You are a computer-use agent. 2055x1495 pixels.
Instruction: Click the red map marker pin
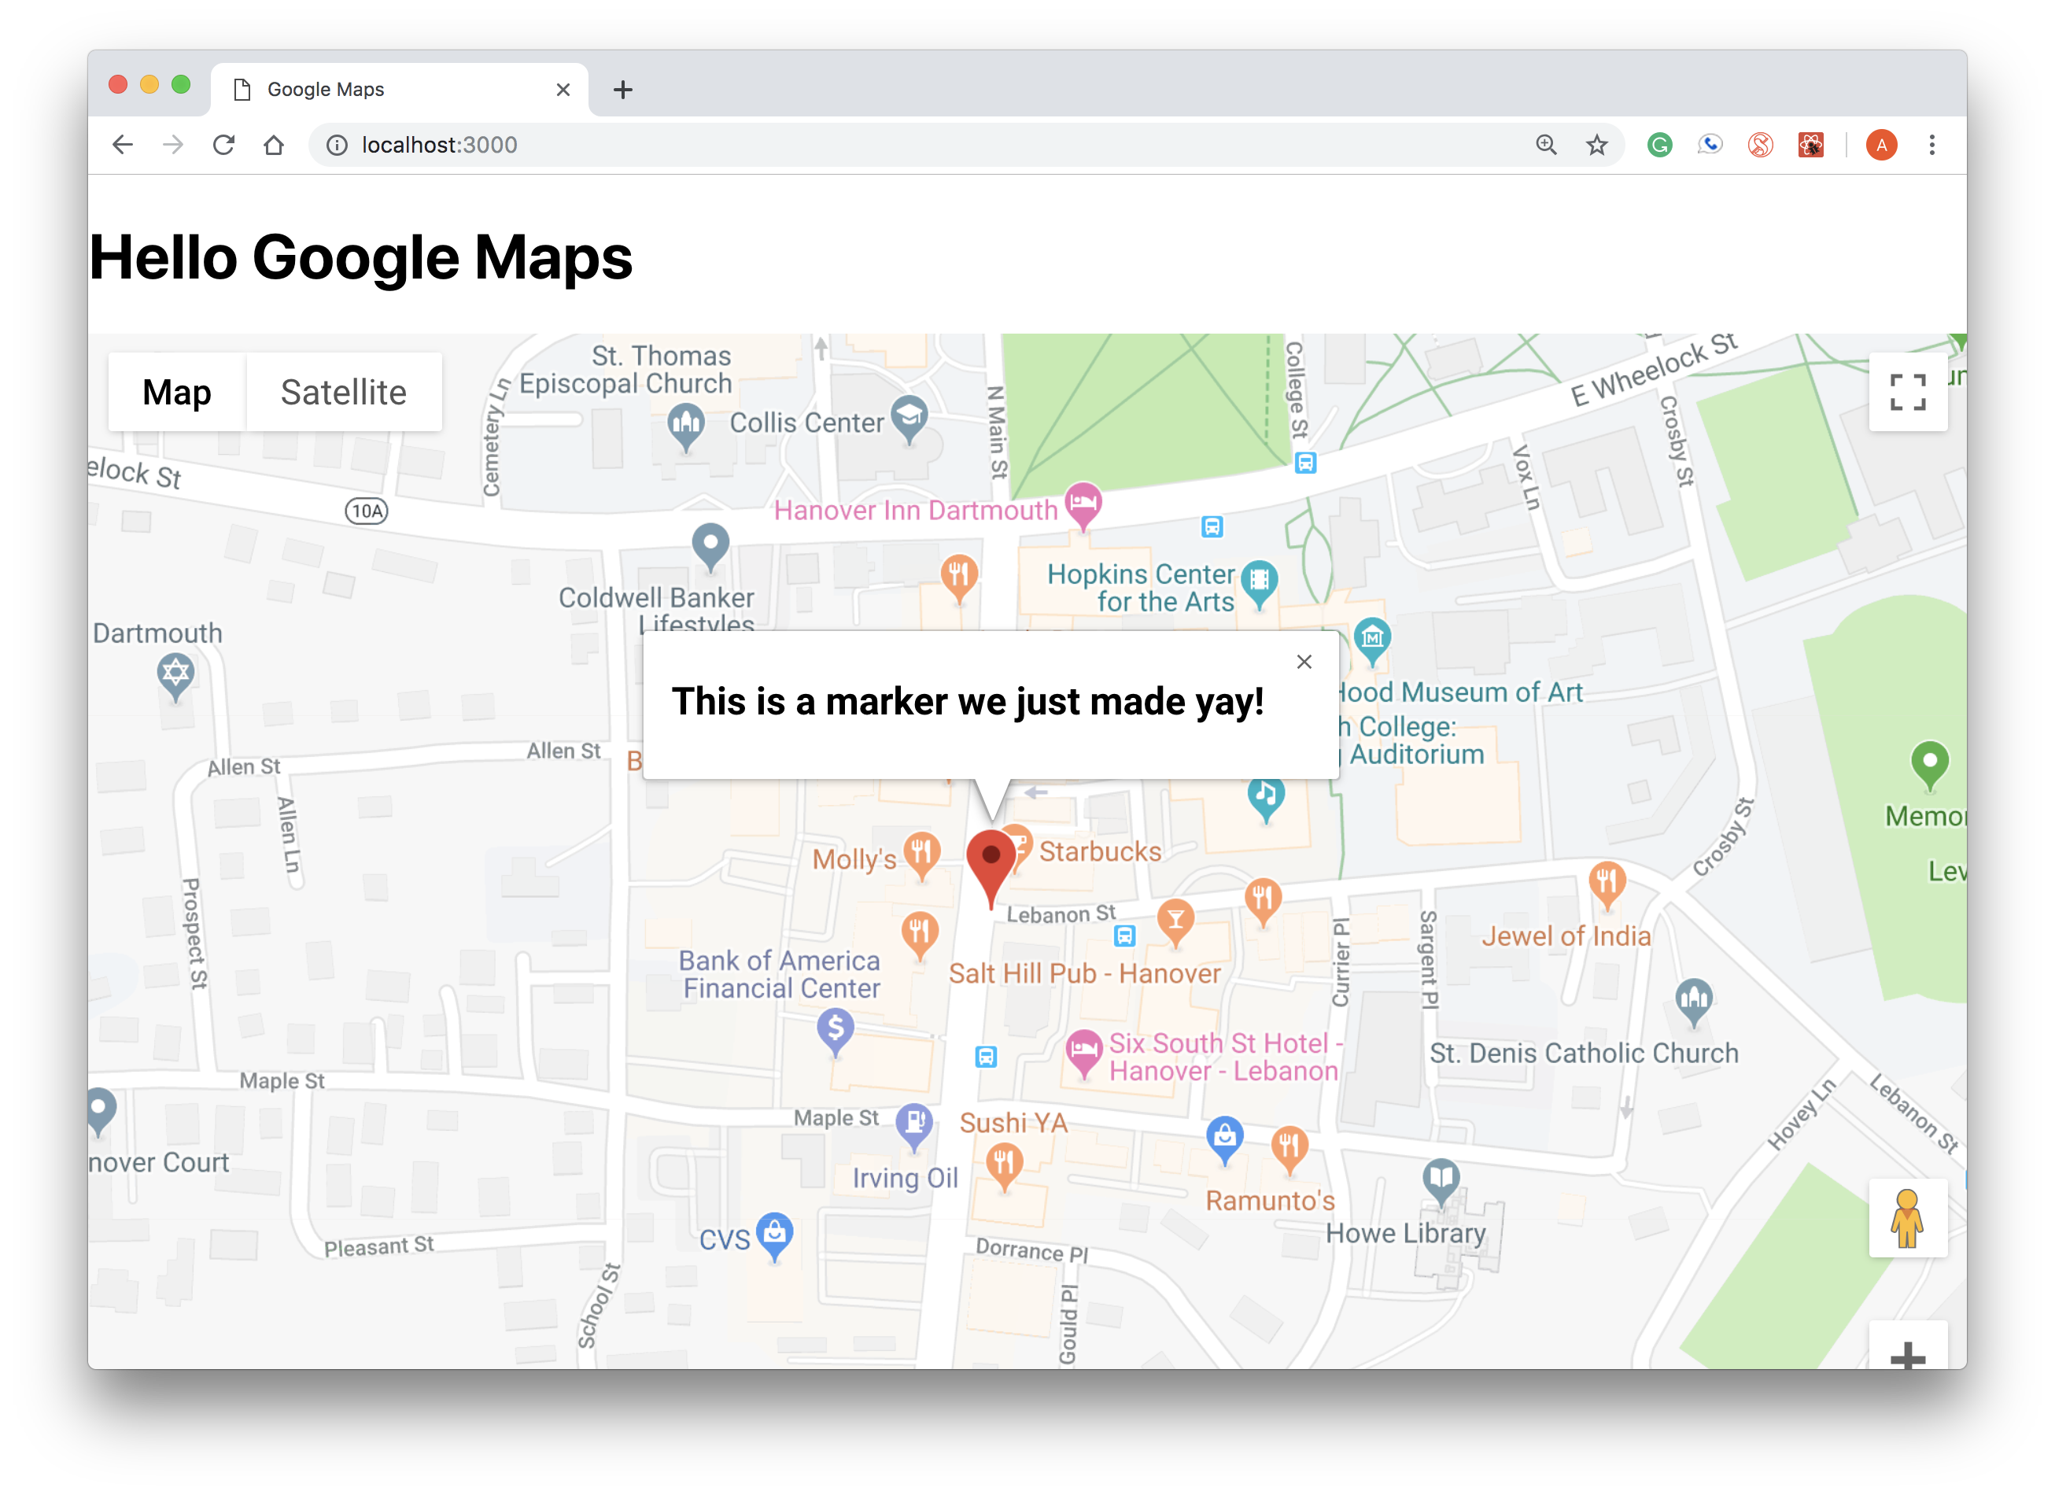tap(991, 859)
